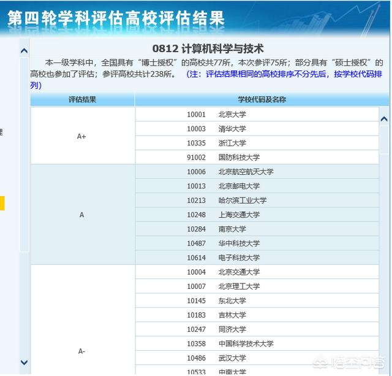Select the 哈尔滨工业大学 row

(257, 201)
